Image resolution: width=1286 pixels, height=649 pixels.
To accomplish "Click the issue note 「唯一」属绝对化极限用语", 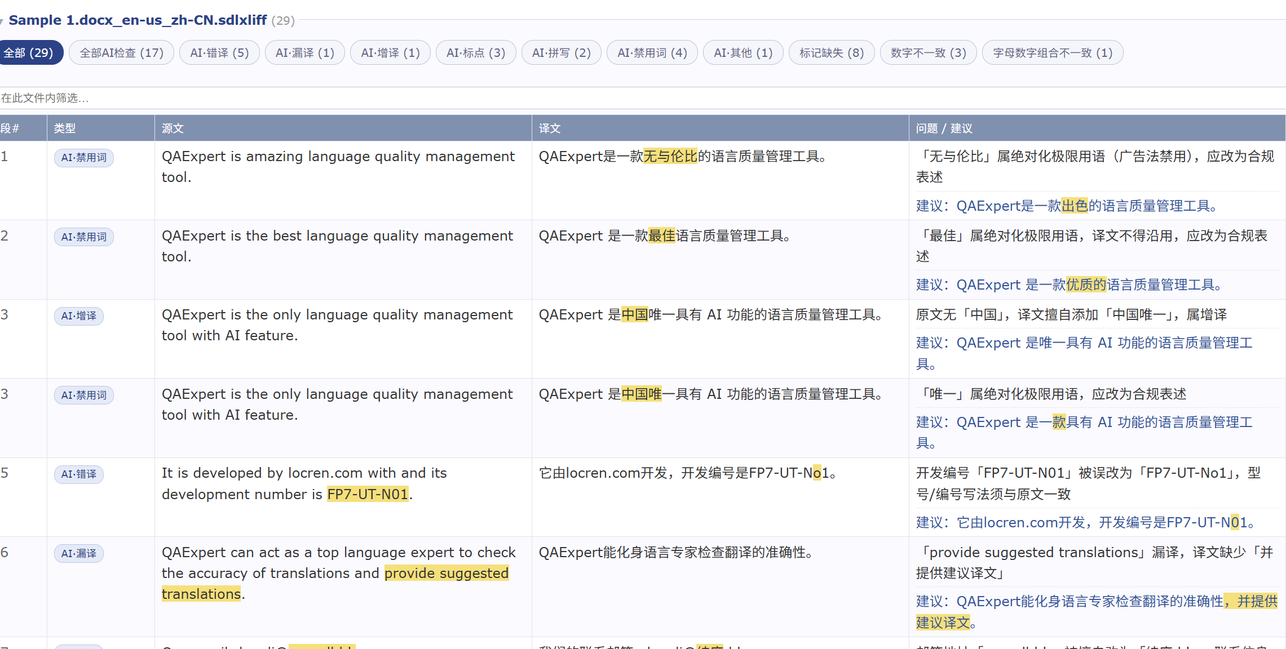I will pos(1051,394).
